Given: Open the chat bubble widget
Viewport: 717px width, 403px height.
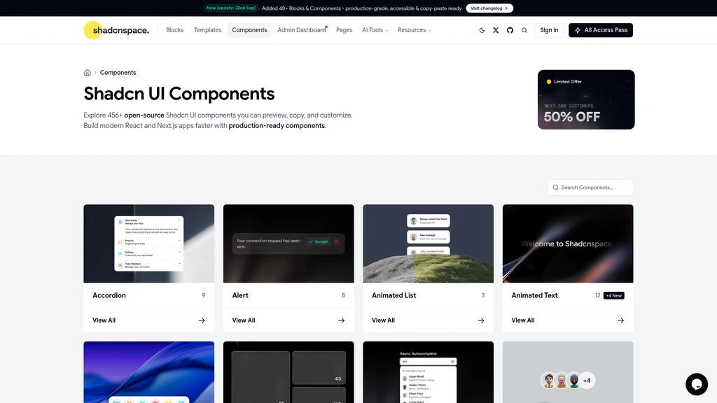Looking at the screenshot, I should click(697, 384).
